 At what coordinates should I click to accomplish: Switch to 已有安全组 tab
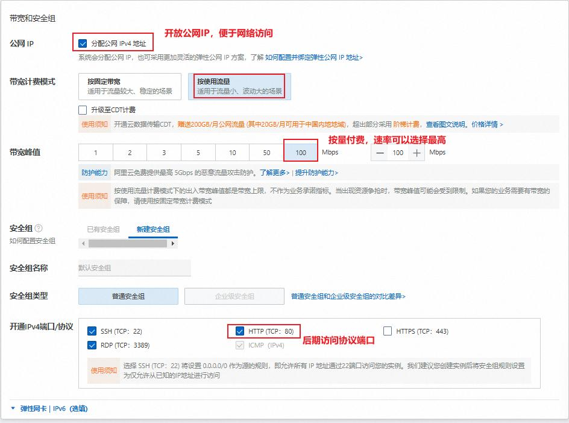[x=104, y=229]
